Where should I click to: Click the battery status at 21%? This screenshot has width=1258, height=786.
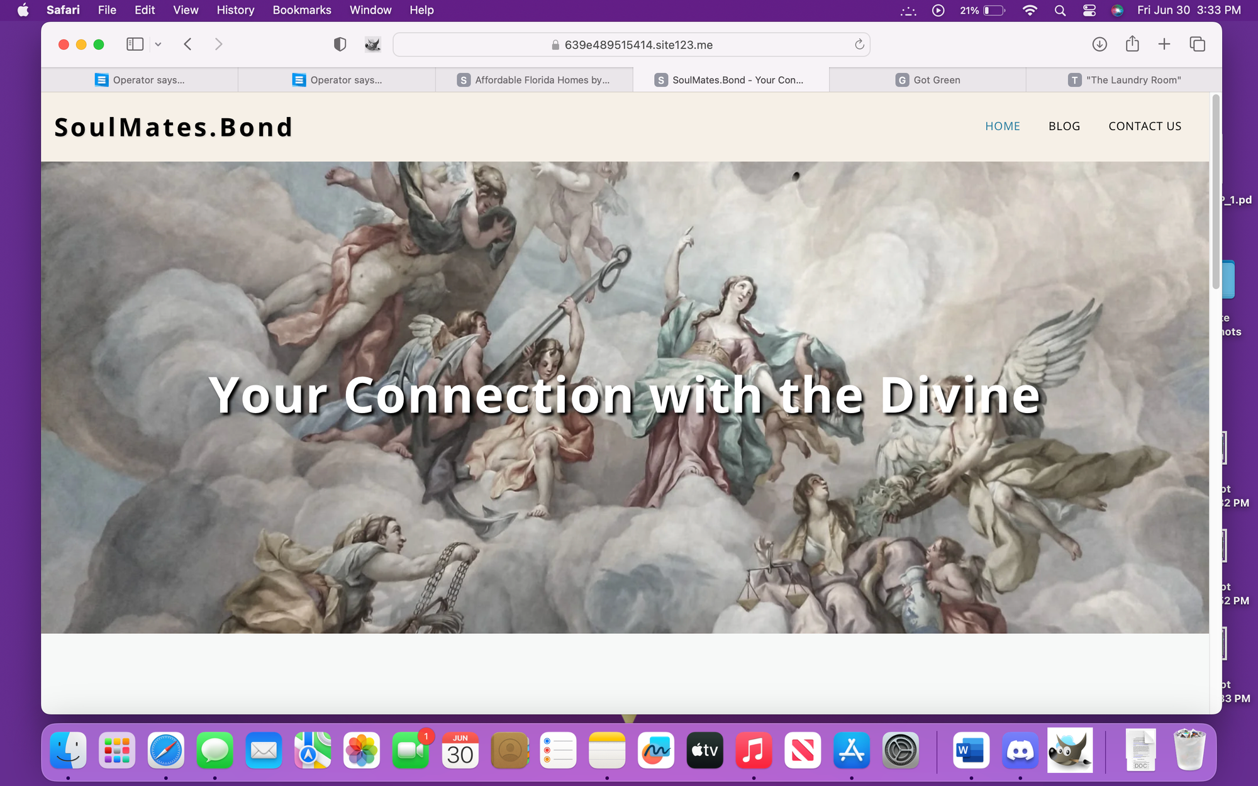[982, 10]
